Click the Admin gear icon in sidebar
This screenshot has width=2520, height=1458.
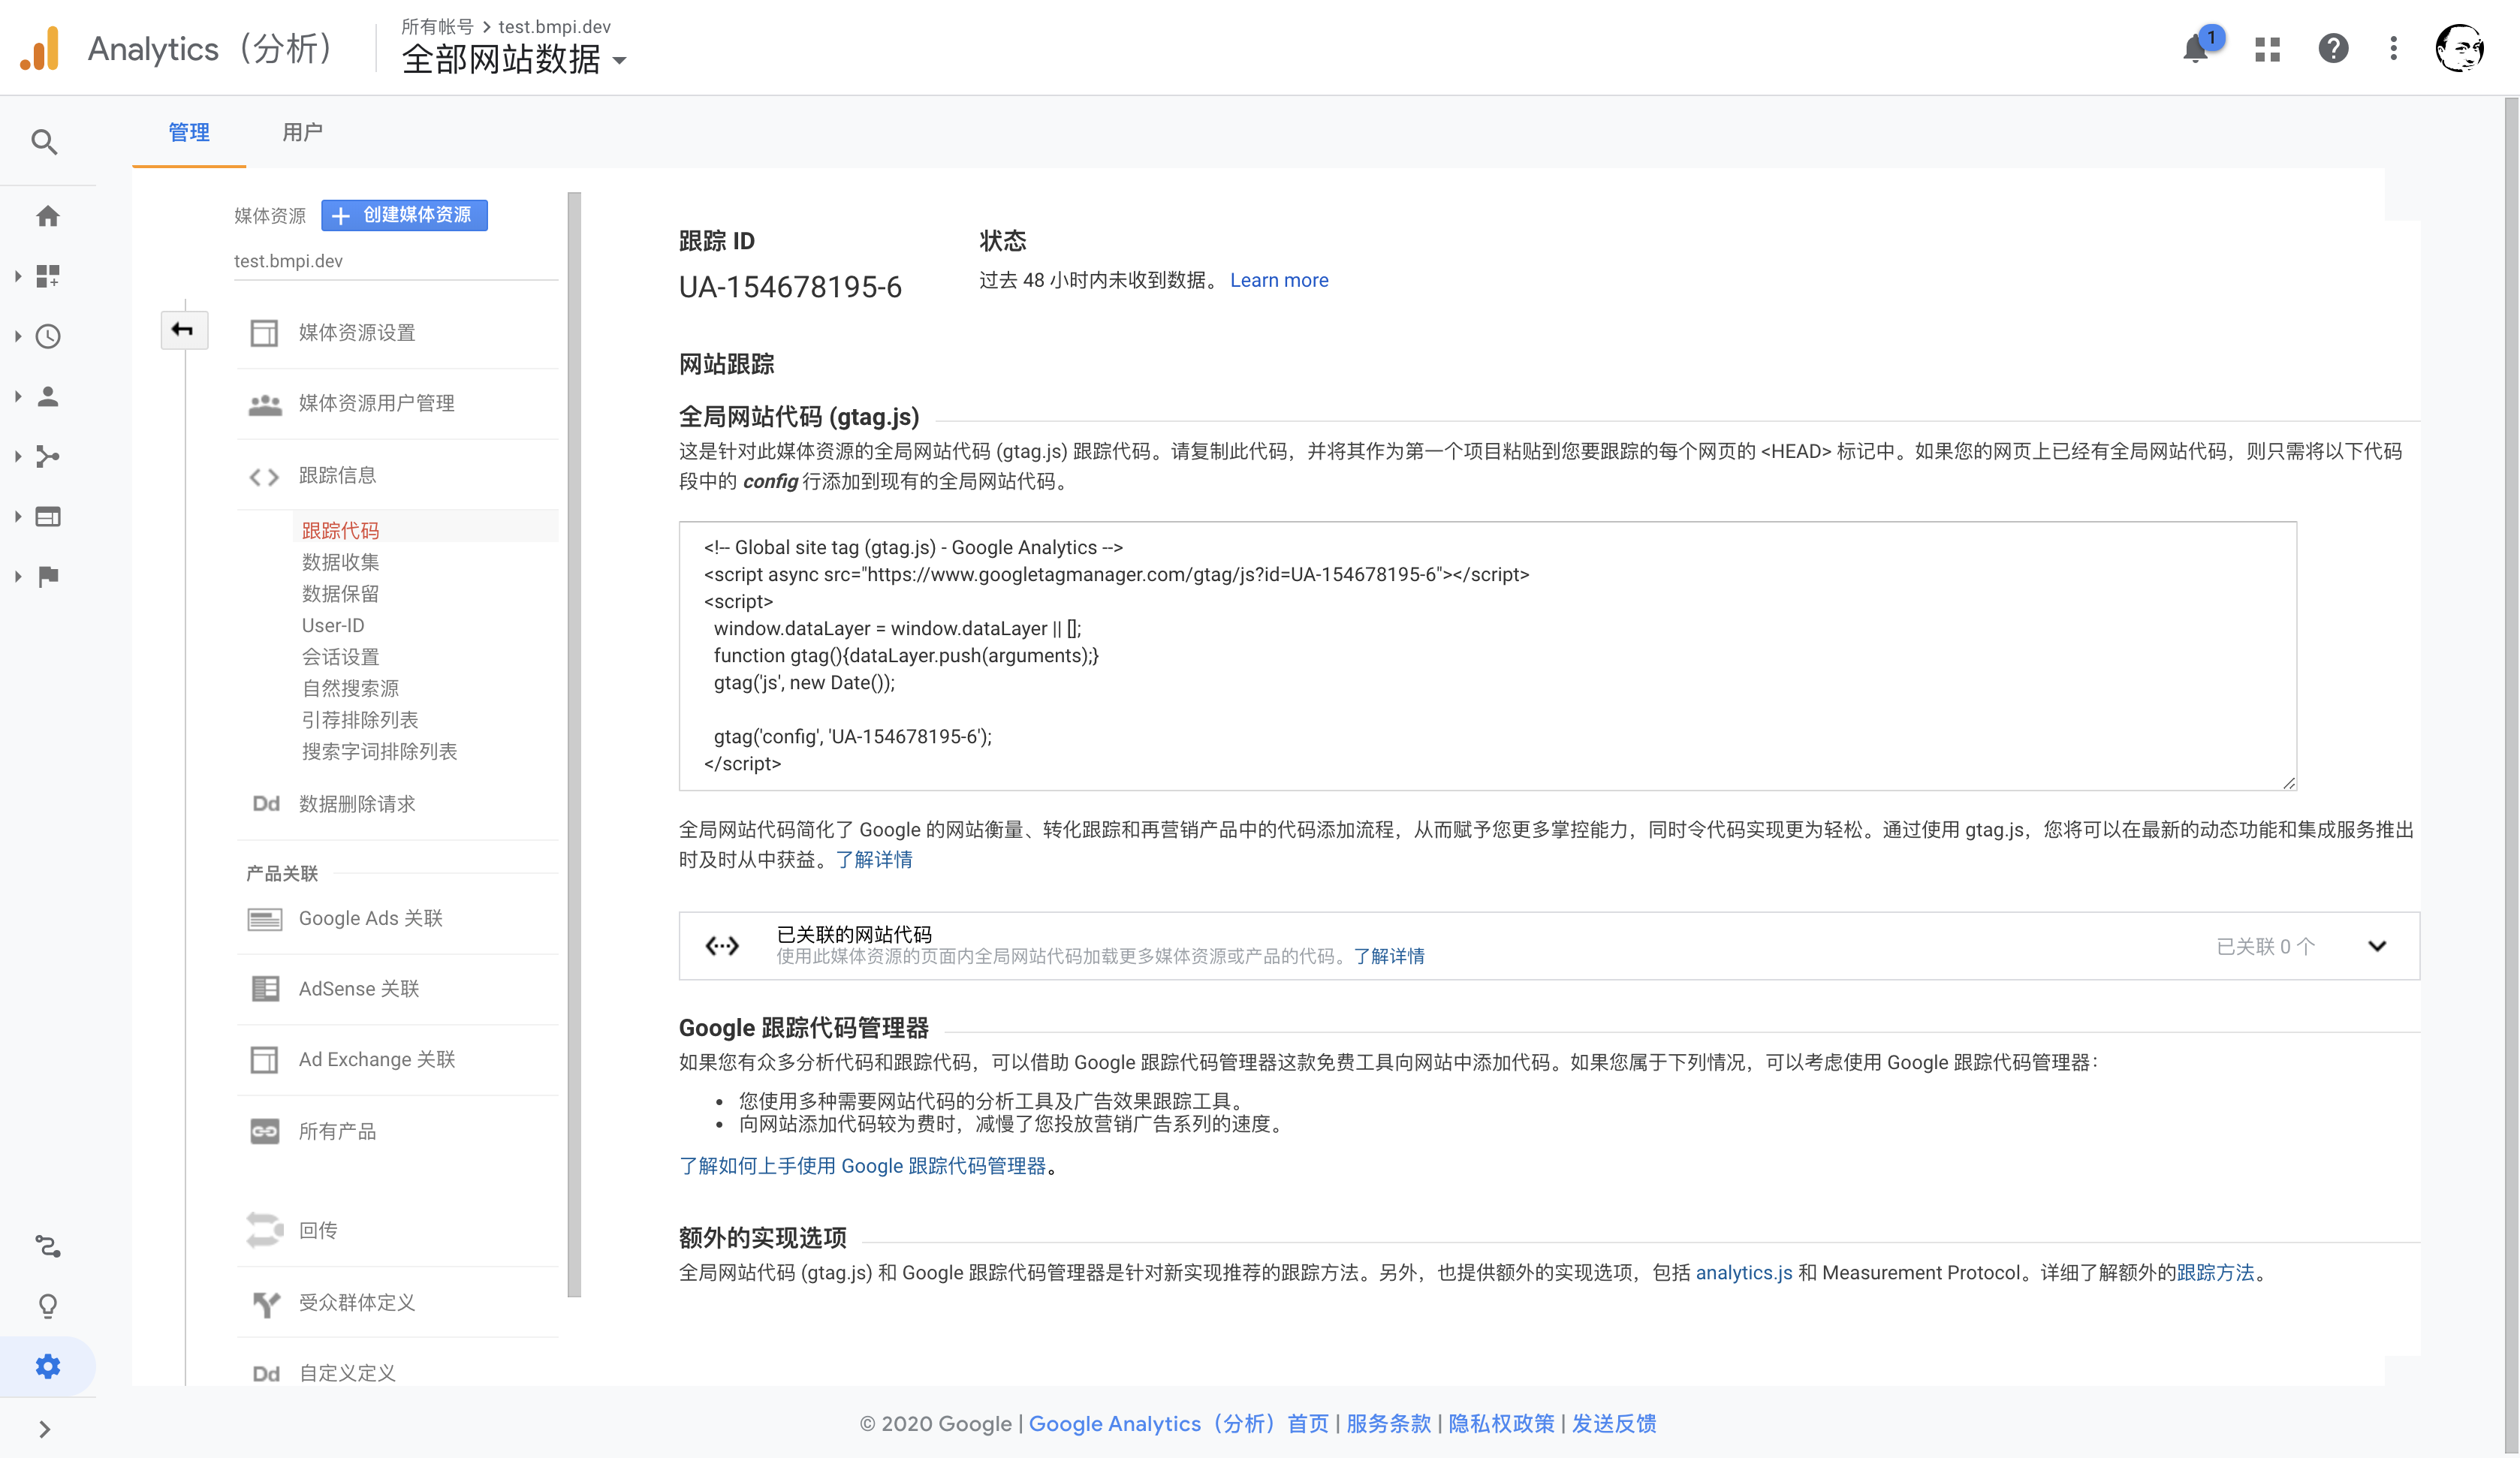point(47,1366)
